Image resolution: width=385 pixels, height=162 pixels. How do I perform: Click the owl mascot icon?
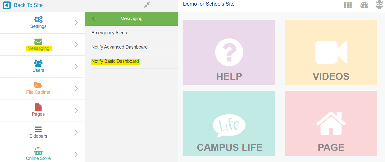tap(380, 4)
